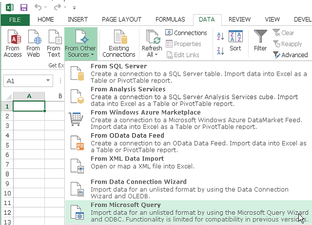Select row 5 header

coord(7,145)
